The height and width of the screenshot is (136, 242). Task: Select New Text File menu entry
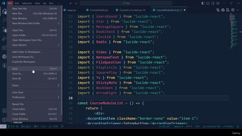click(x=34, y=9)
